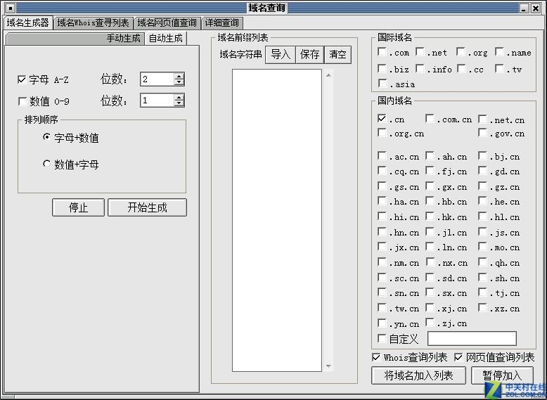Click number digit count field showing 1
The height and width of the screenshot is (400, 547).
tap(157, 101)
